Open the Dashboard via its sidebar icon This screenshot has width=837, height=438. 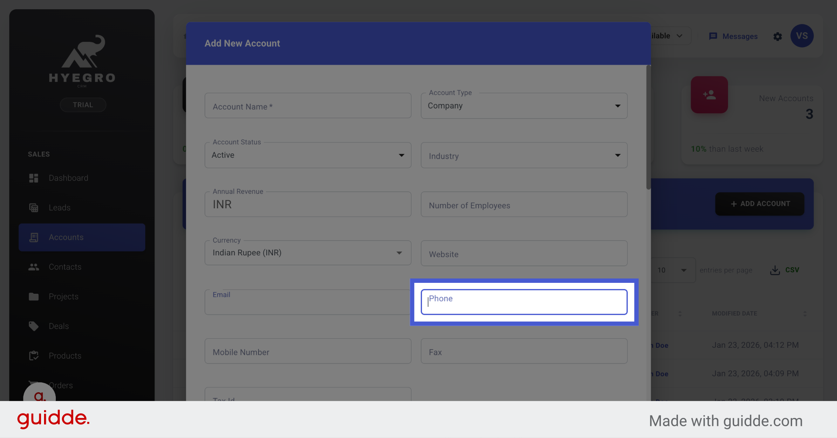pos(34,178)
